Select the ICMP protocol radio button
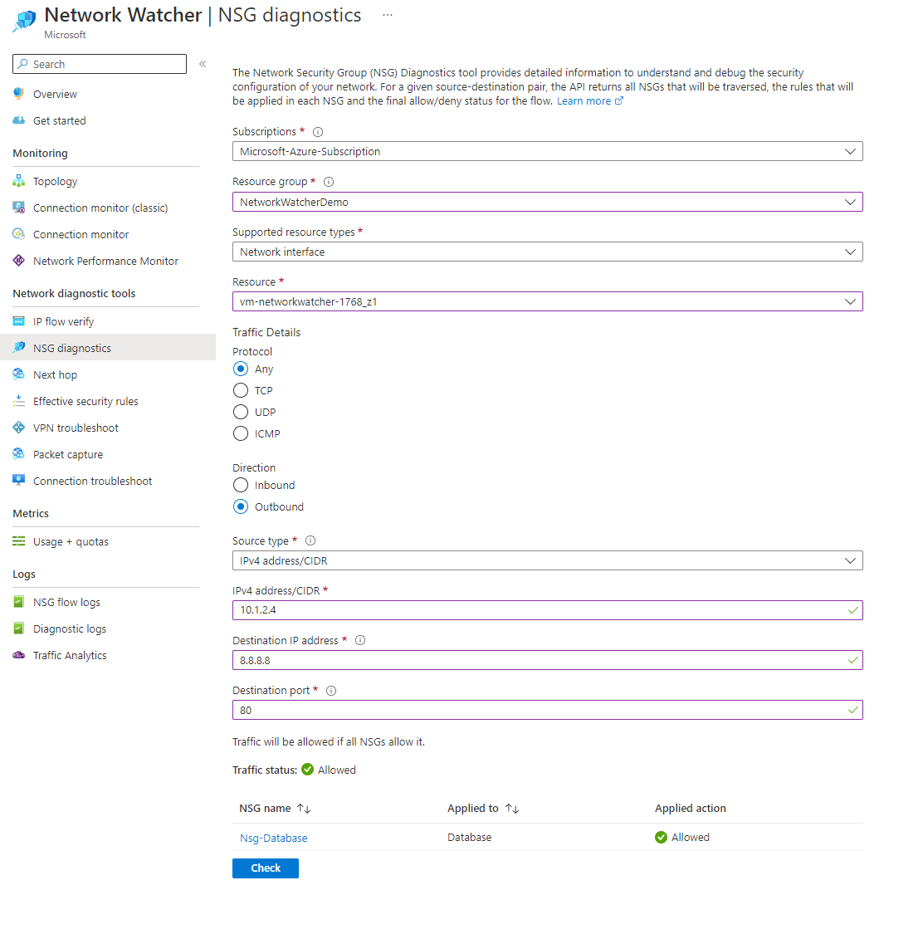Screen dimensions: 923x934 pyautogui.click(x=241, y=433)
